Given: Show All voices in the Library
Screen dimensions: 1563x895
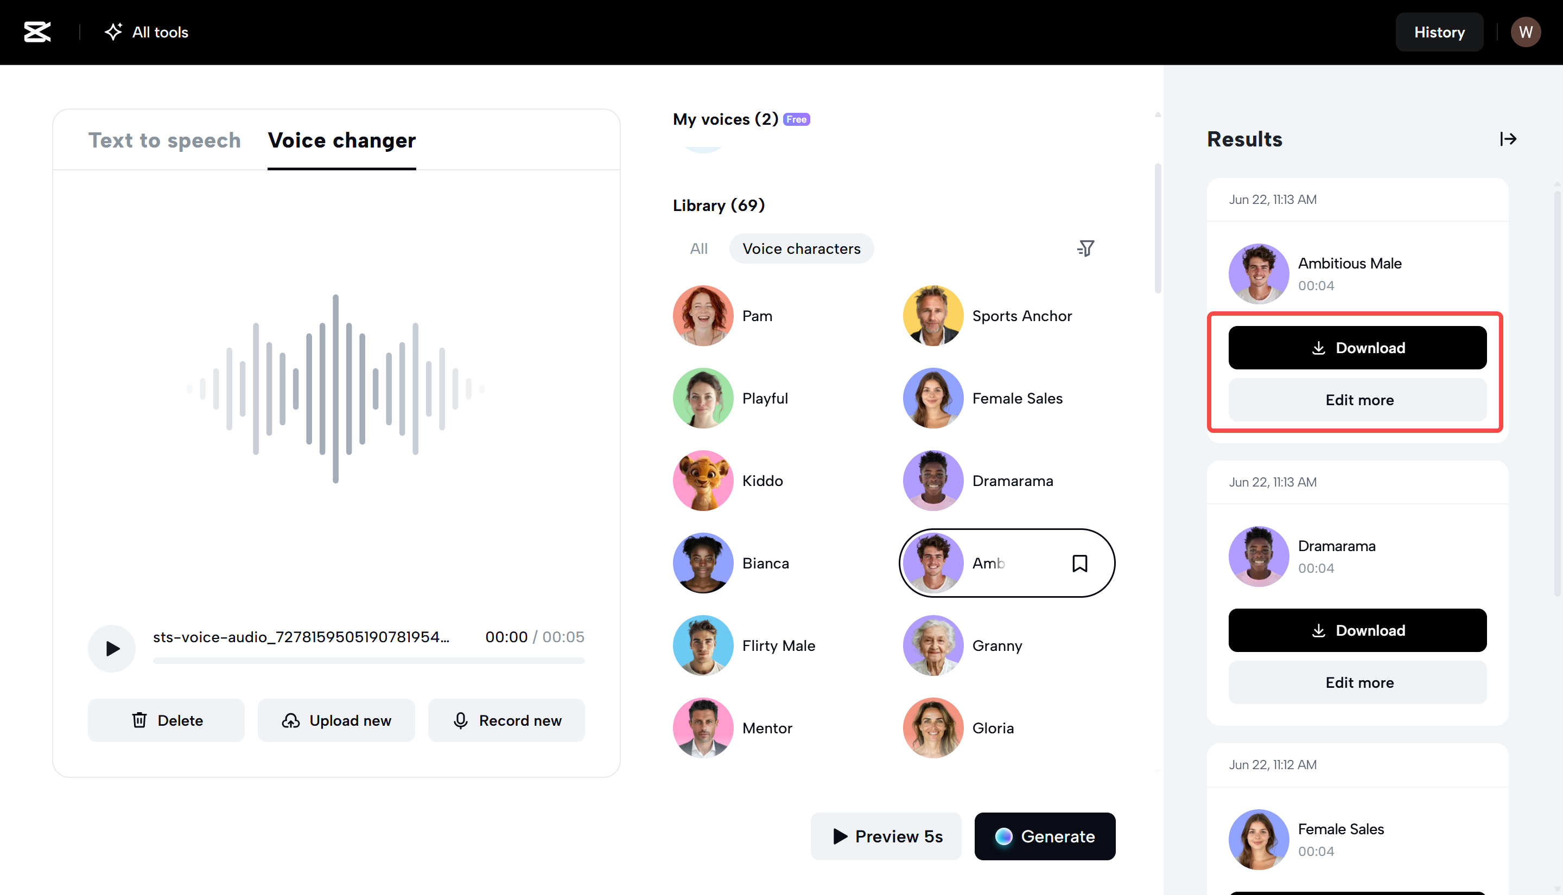Looking at the screenshot, I should (698, 248).
